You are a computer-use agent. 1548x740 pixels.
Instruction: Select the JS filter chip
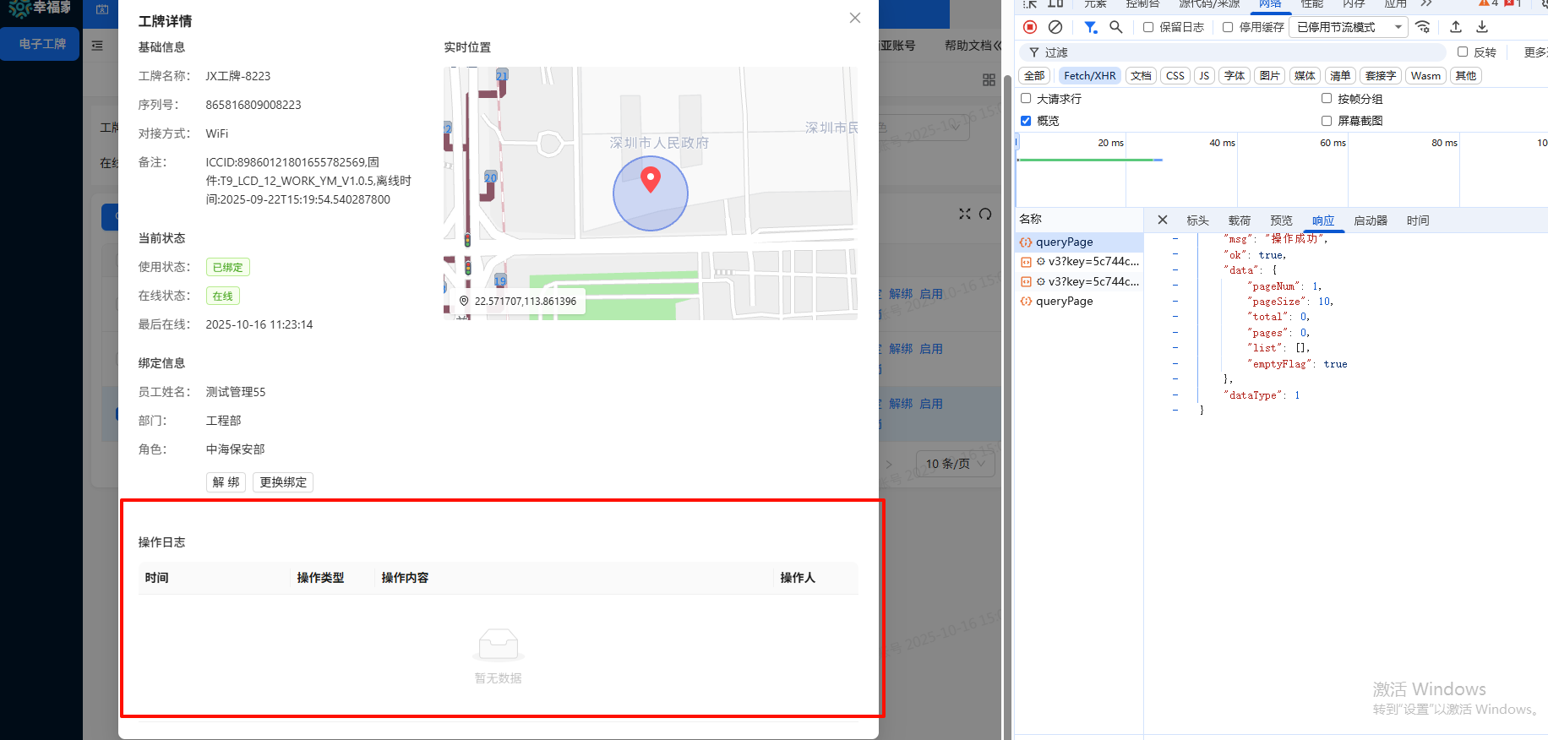point(1204,76)
